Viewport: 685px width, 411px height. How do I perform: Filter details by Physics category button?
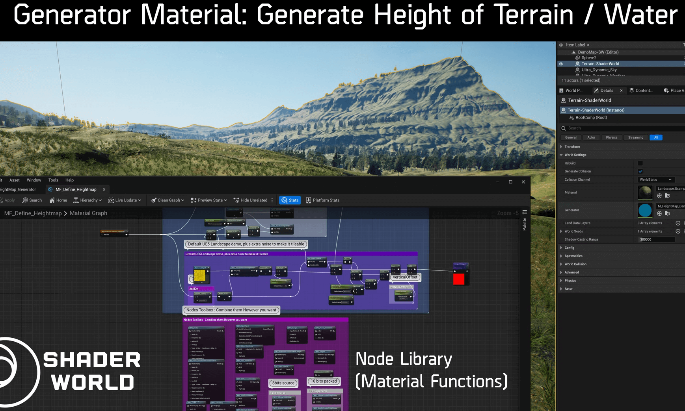click(612, 137)
